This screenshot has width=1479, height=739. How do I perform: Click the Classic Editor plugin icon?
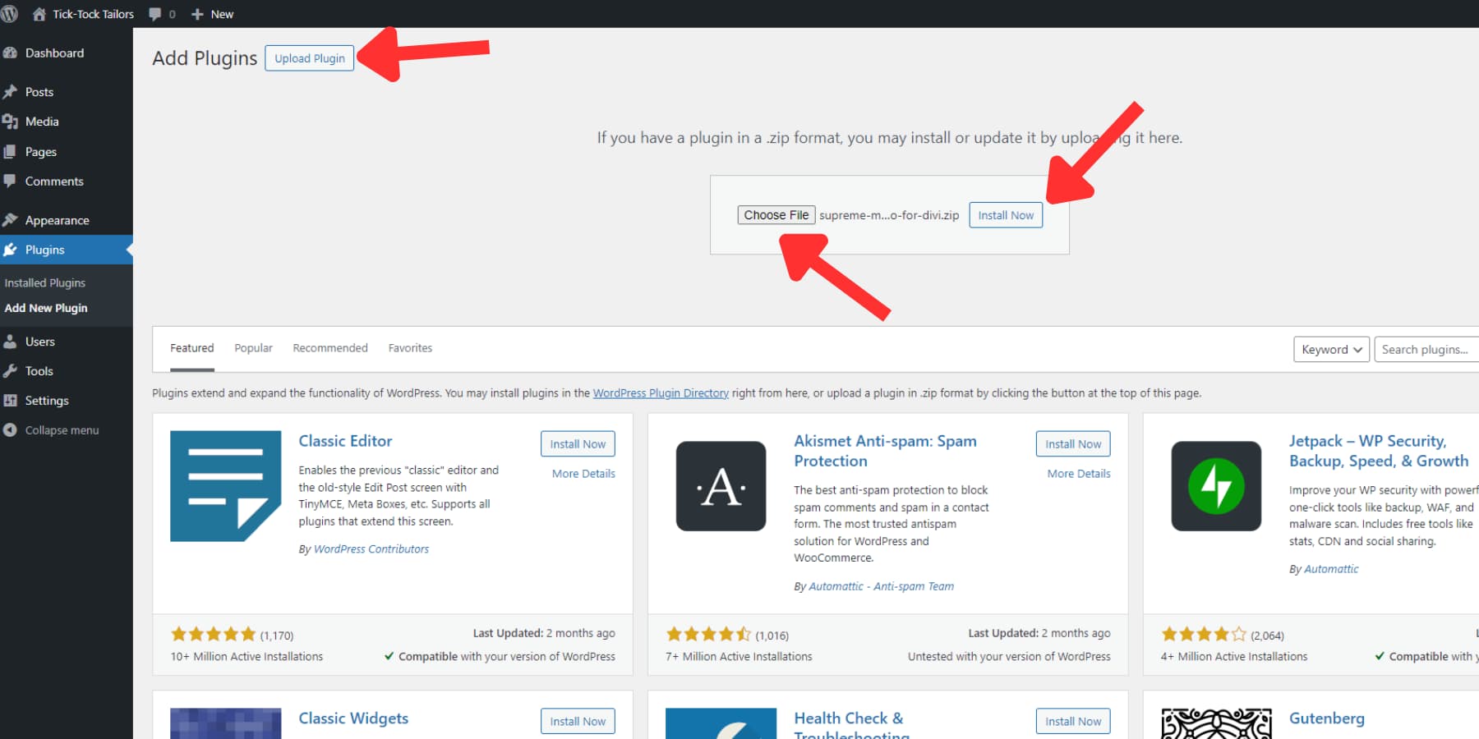pyautogui.click(x=225, y=486)
